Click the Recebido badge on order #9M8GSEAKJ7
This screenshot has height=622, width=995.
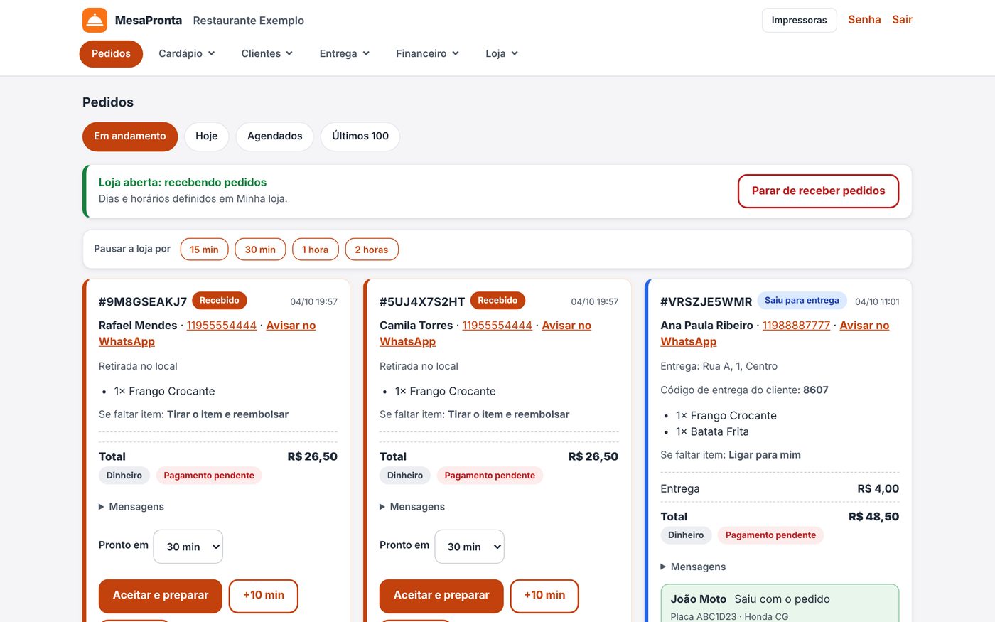[x=220, y=301]
